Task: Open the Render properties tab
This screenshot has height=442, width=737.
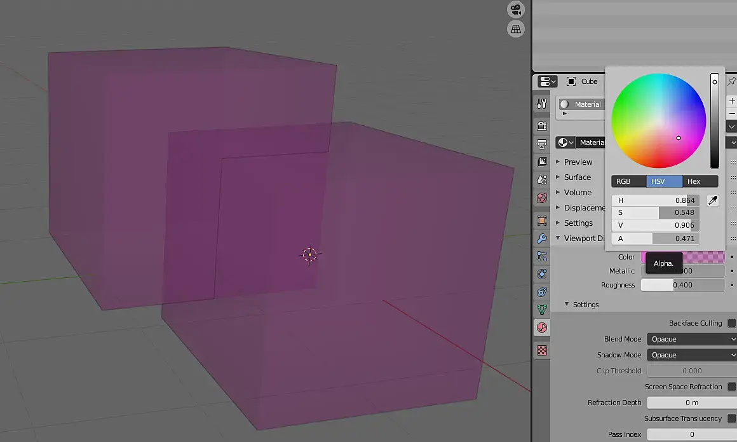Action: 542,126
